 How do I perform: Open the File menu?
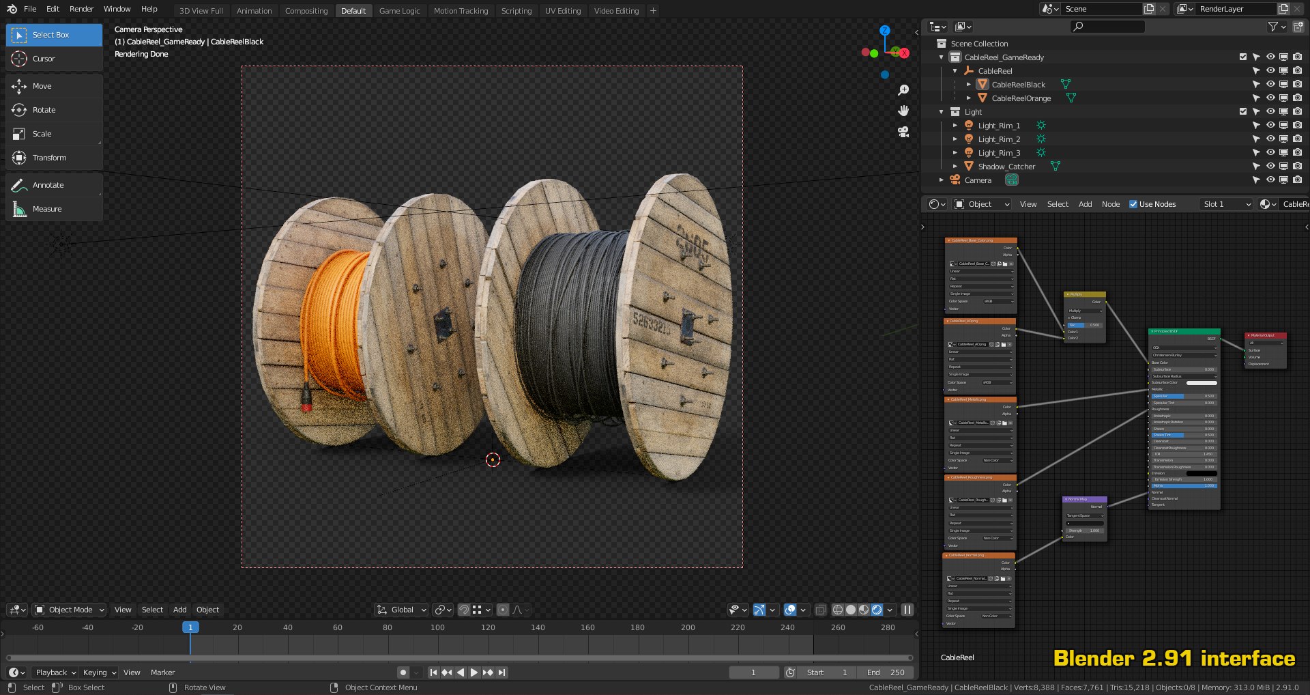click(30, 9)
